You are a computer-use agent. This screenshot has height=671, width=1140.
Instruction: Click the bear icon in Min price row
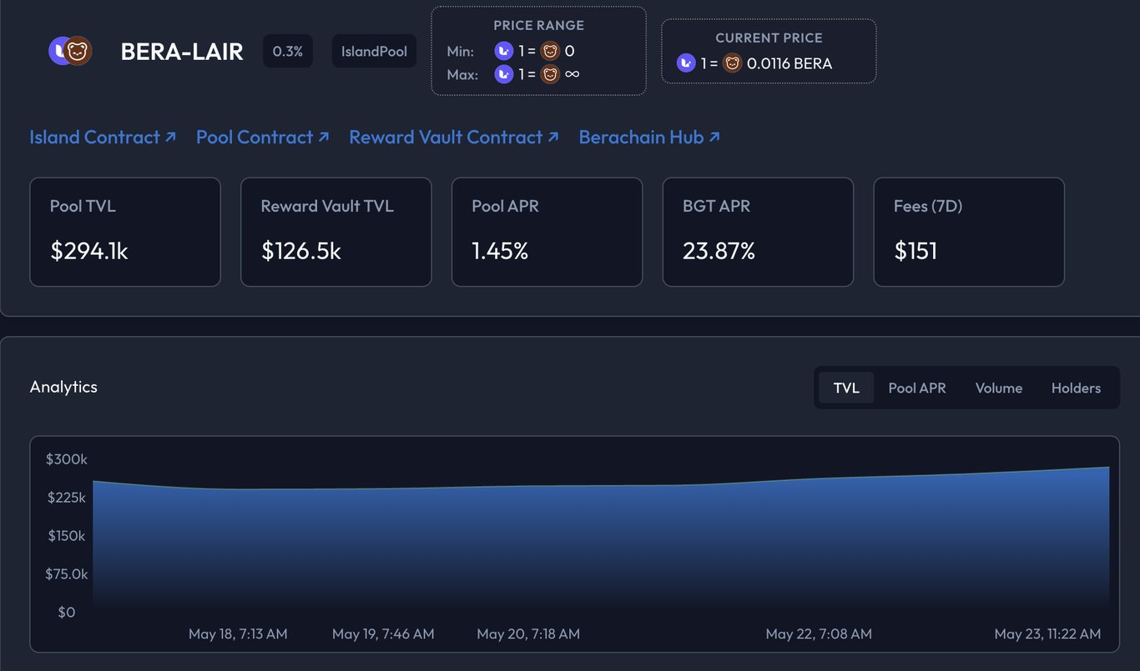coord(550,51)
